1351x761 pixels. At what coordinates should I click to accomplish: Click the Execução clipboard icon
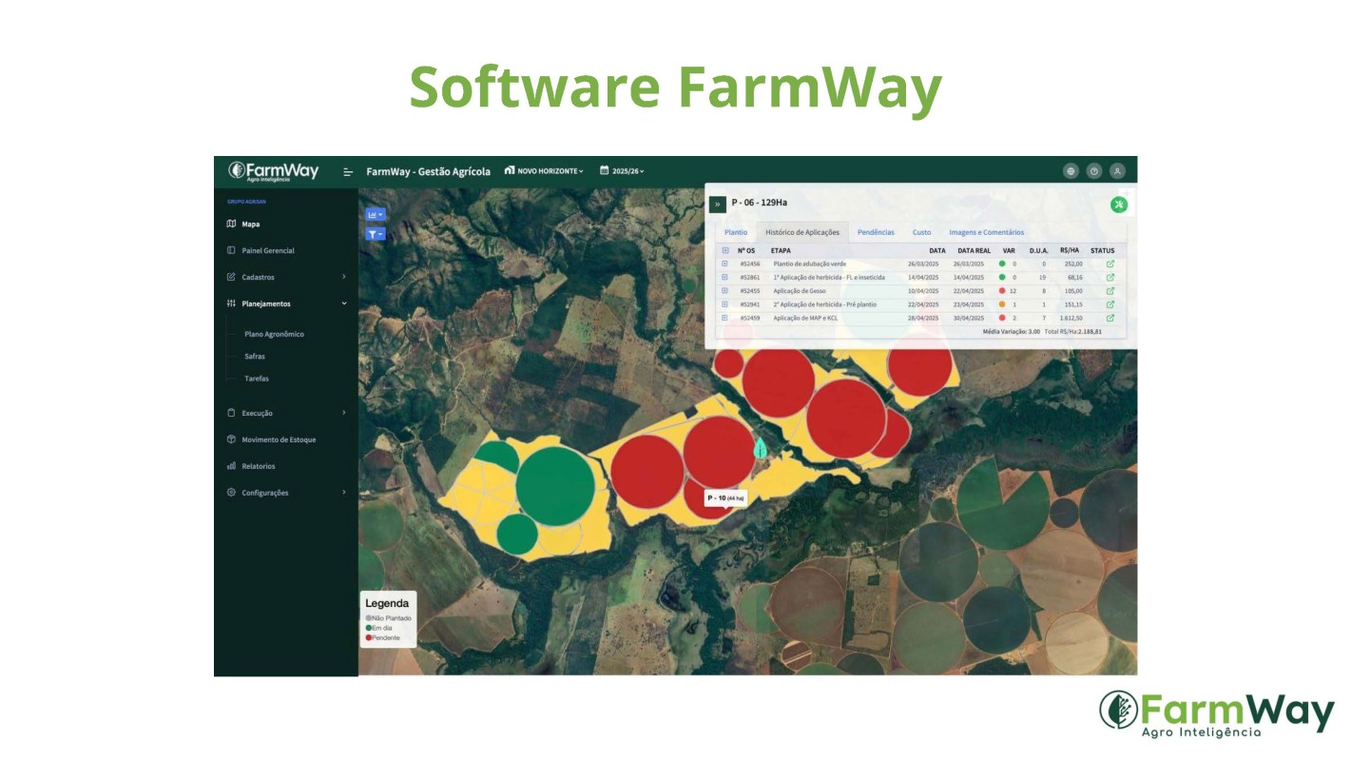point(231,414)
